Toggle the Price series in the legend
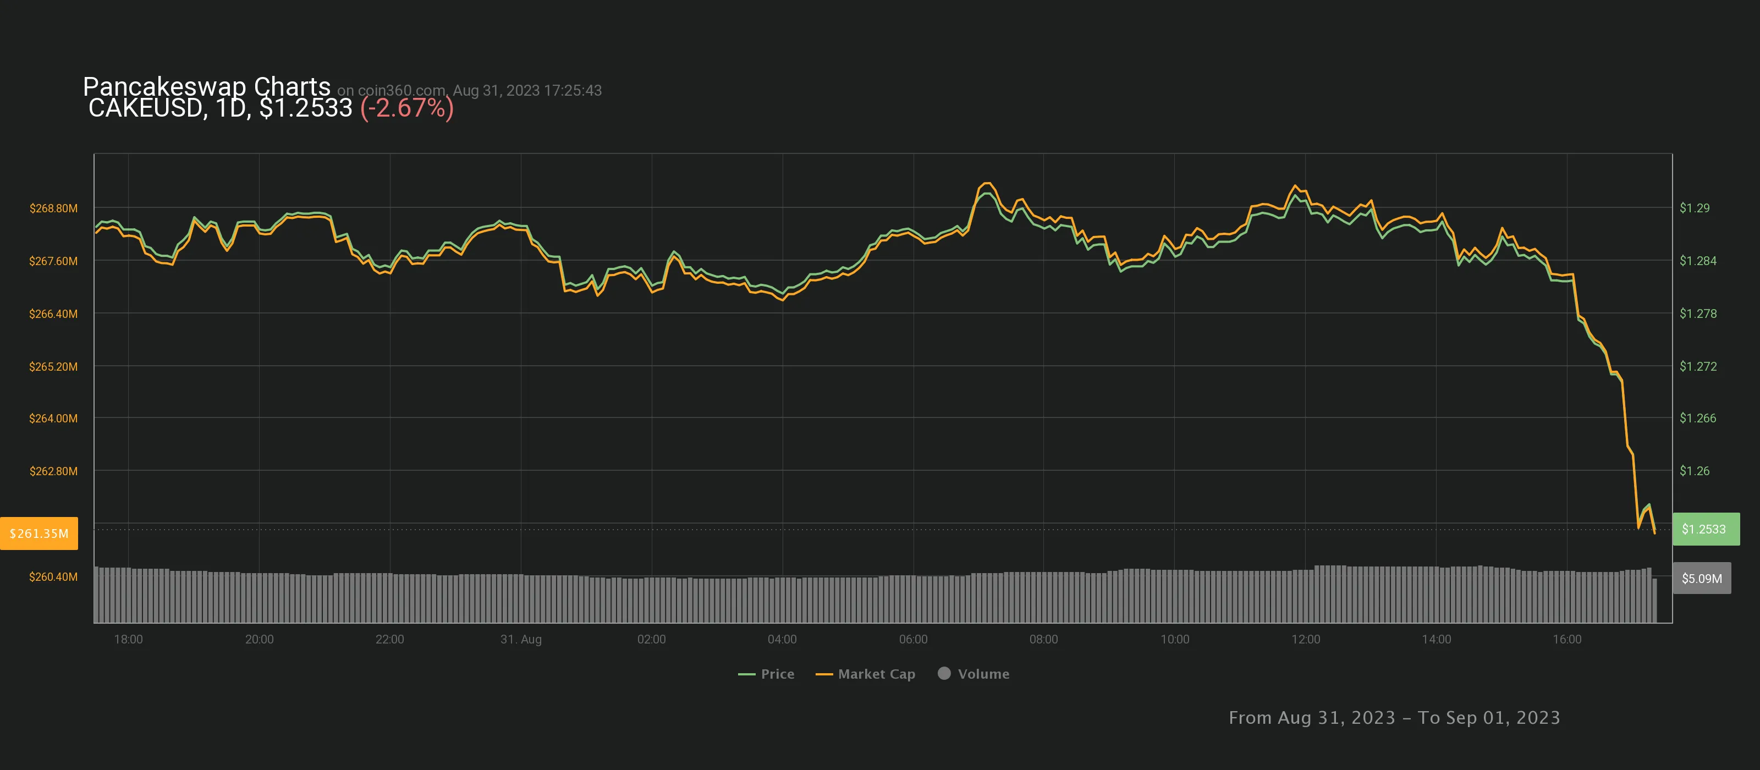This screenshot has width=1760, height=770. tap(766, 674)
